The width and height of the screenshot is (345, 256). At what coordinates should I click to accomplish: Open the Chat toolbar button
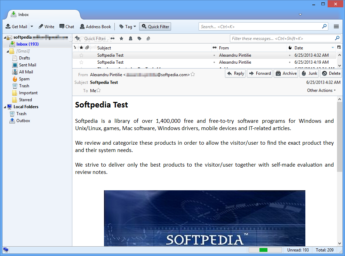[x=67, y=27]
